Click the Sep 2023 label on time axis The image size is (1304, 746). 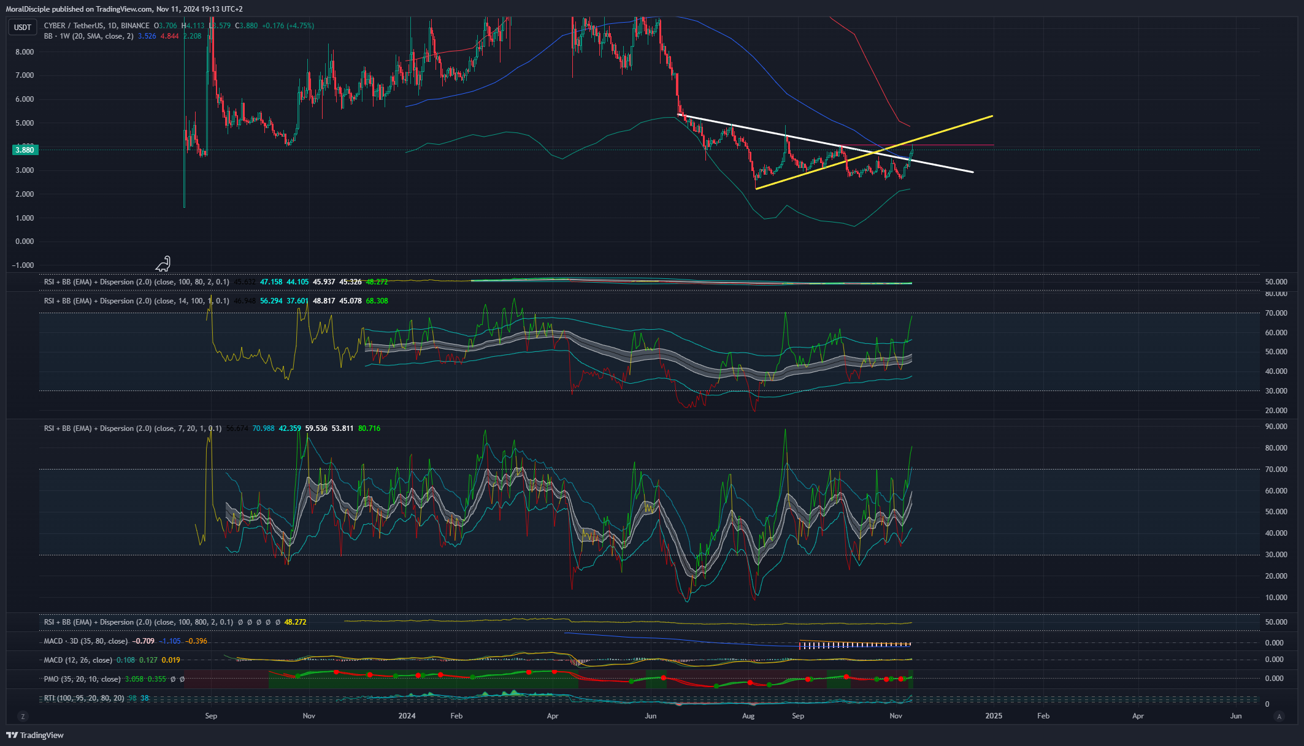pyautogui.click(x=211, y=716)
